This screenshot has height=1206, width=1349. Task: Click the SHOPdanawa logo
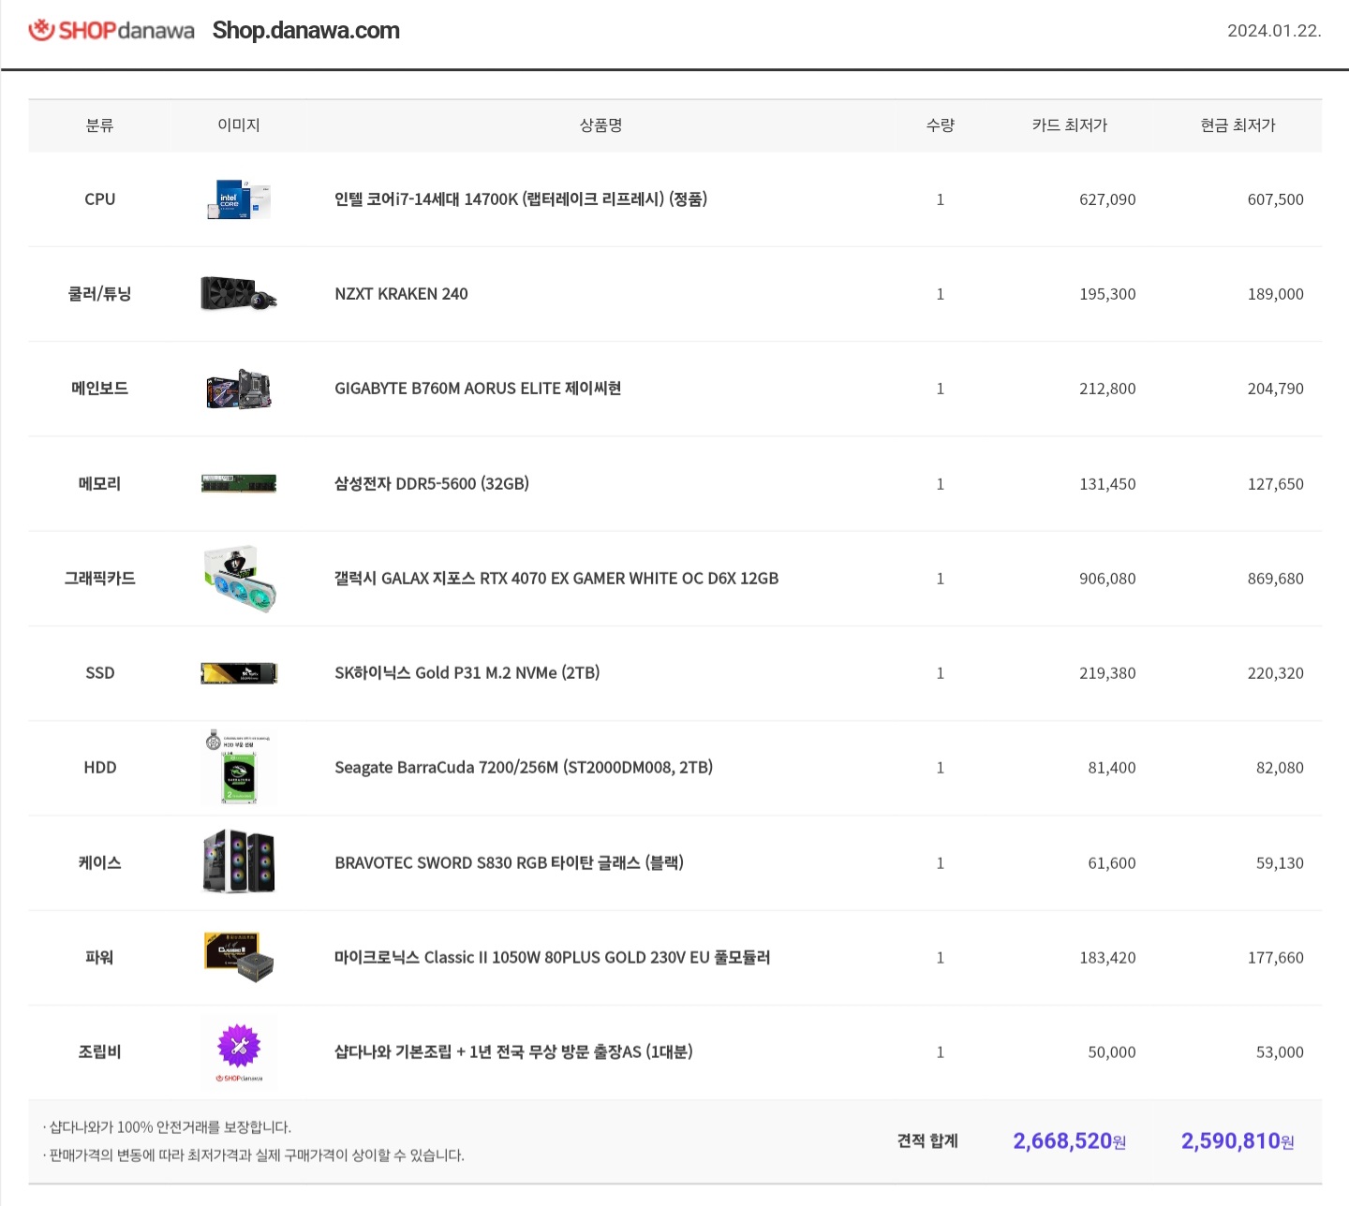111,30
